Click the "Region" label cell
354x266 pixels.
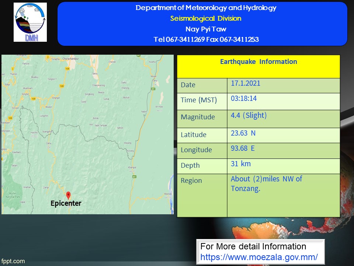click(x=202, y=195)
